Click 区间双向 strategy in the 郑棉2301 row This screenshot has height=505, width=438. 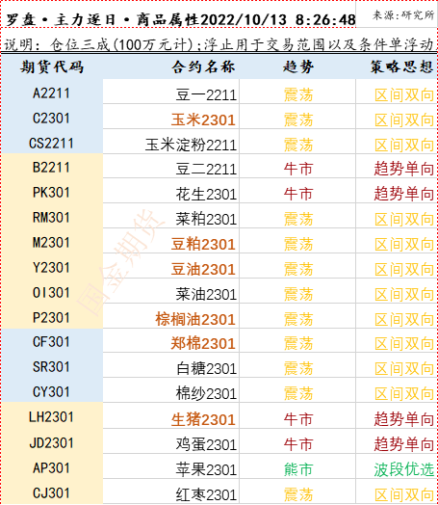(404, 344)
